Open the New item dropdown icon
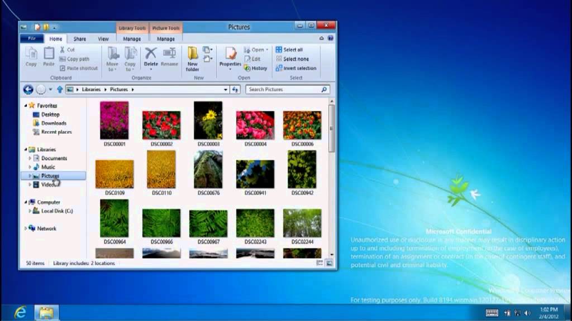Image resolution: width=572 pixels, height=321 pixels. 208,50
